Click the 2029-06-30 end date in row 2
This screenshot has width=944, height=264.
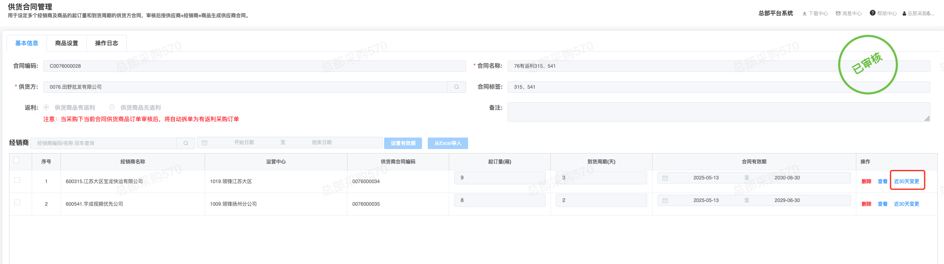(x=787, y=200)
